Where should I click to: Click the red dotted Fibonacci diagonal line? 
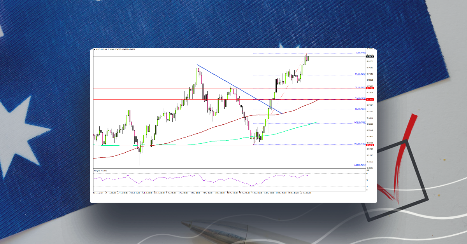(x=280, y=99)
